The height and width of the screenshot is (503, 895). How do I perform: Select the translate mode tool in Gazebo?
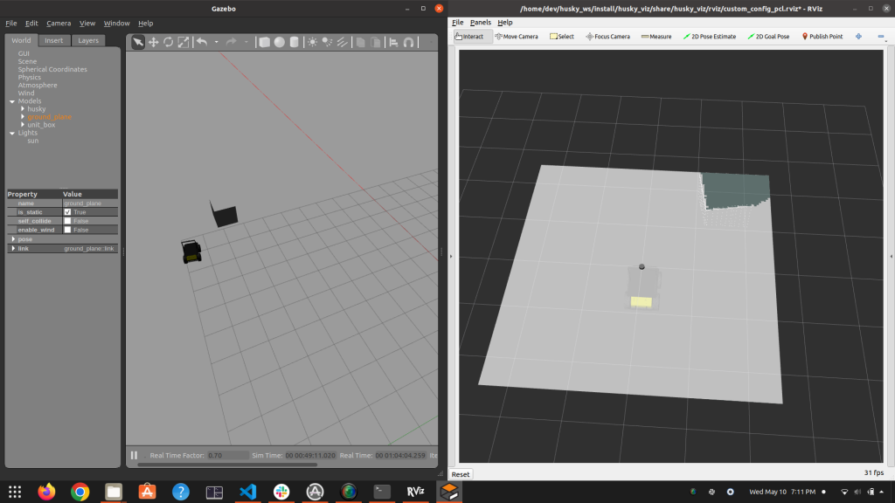coord(153,42)
